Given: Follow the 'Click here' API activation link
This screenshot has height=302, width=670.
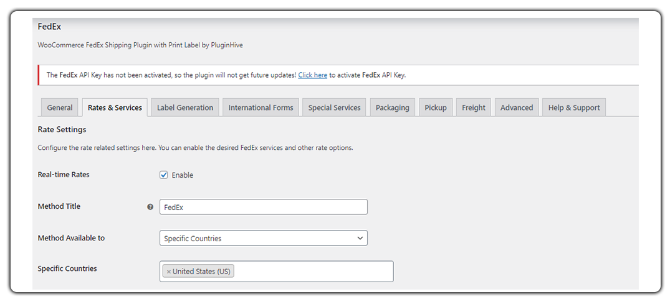Looking at the screenshot, I should (313, 75).
